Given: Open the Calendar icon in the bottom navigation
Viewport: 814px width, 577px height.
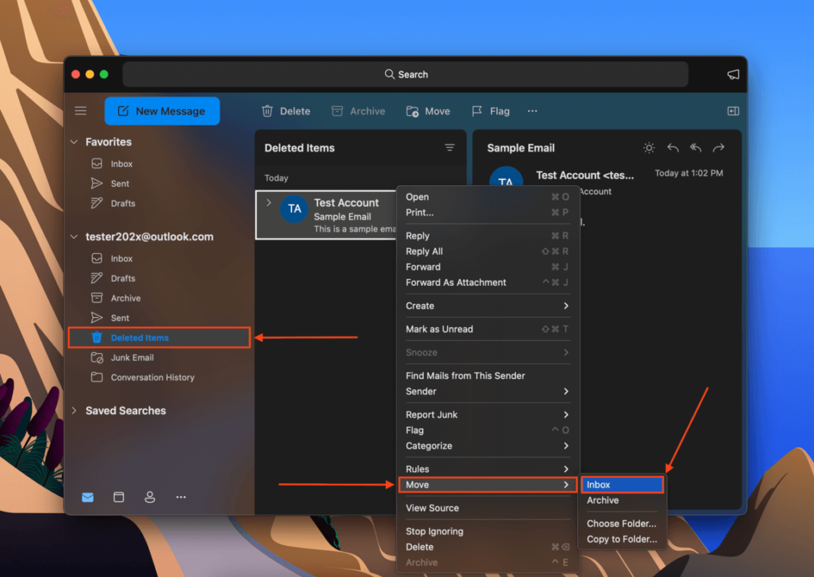Looking at the screenshot, I should (x=119, y=497).
